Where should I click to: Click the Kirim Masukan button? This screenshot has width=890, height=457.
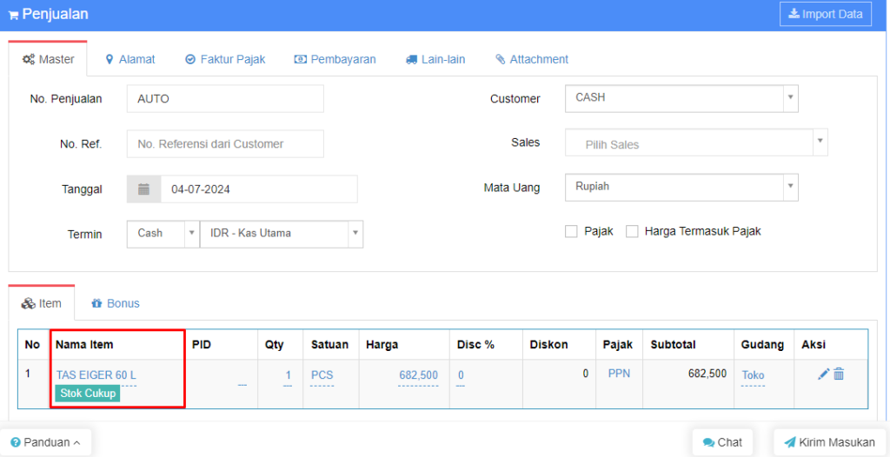pyautogui.click(x=828, y=442)
